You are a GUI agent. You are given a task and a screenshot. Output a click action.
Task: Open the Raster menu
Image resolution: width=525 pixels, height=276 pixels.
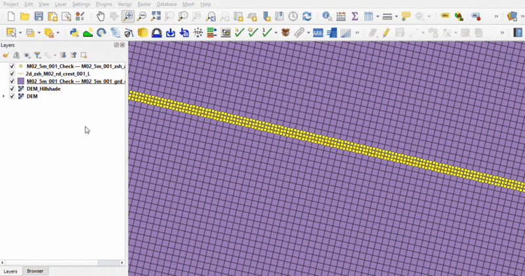145,4
